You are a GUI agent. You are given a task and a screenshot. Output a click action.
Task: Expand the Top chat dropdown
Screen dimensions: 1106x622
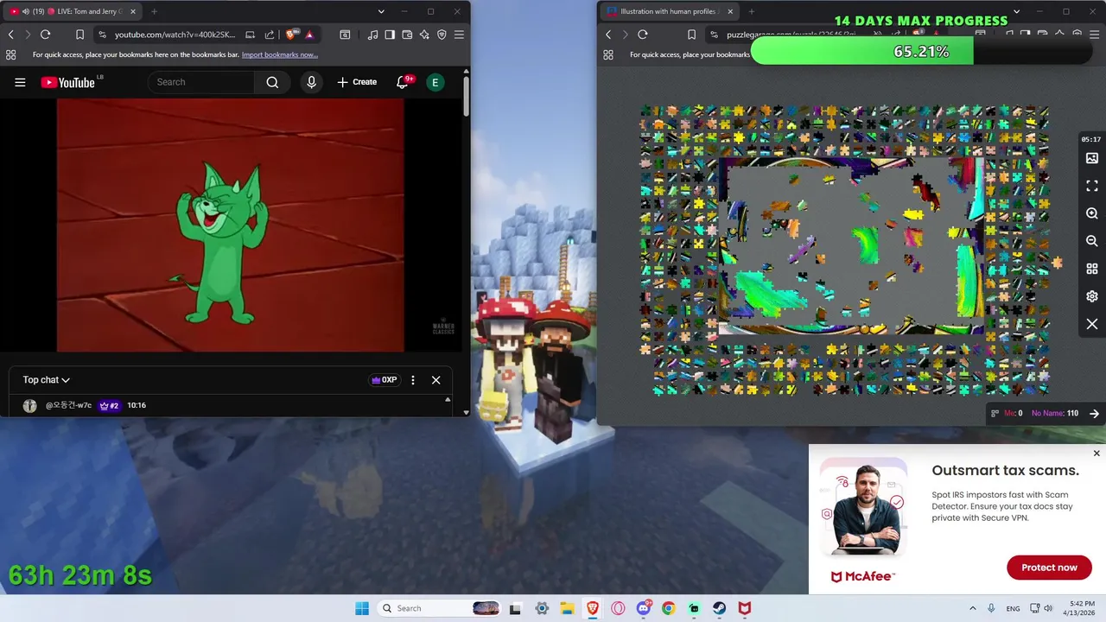coord(47,380)
